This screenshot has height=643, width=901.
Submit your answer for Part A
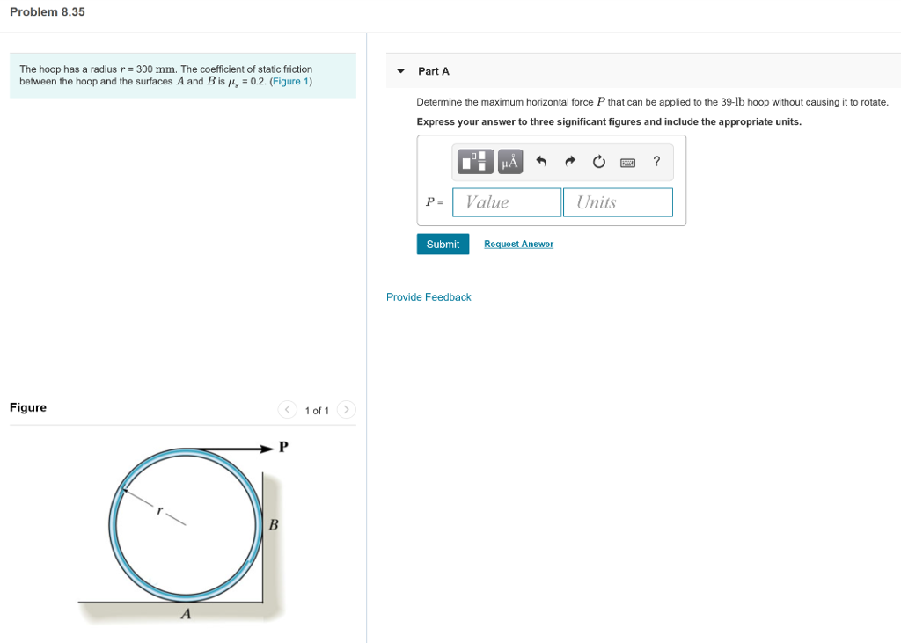point(443,244)
